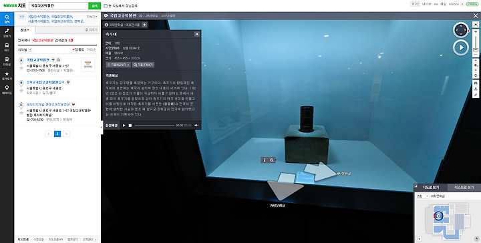Open thumbnail image of result A

click(x=88, y=65)
